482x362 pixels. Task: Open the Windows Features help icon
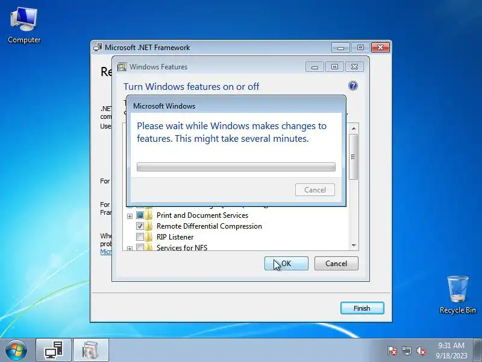coord(353,86)
